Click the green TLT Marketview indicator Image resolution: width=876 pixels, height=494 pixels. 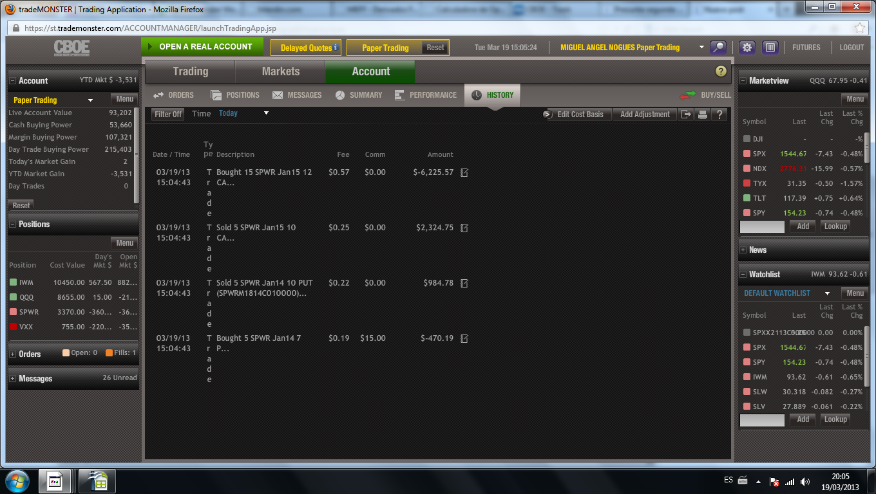click(747, 198)
